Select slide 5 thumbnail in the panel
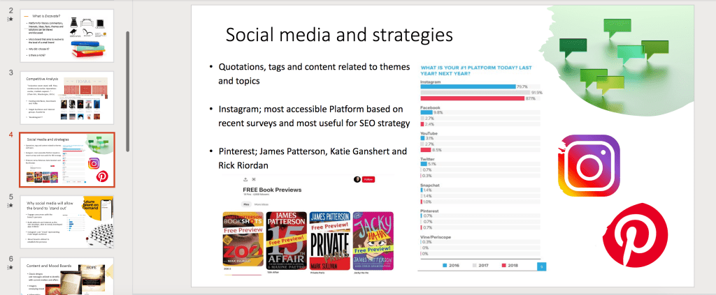 pyautogui.click(x=66, y=221)
